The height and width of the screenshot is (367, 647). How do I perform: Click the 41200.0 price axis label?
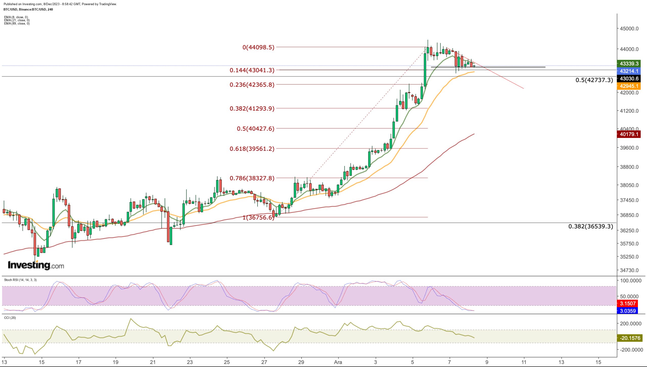click(629, 111)
